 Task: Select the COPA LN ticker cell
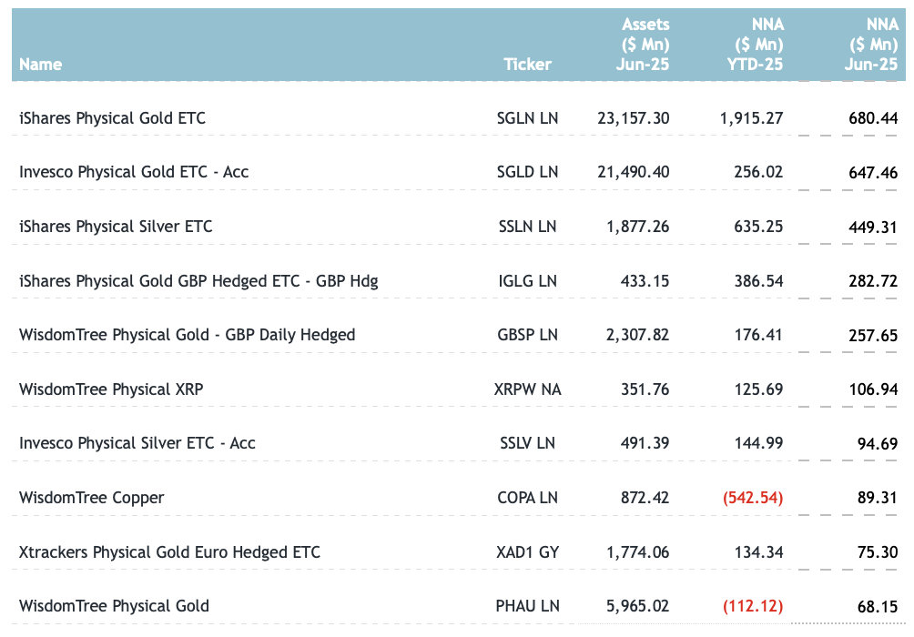529,498
